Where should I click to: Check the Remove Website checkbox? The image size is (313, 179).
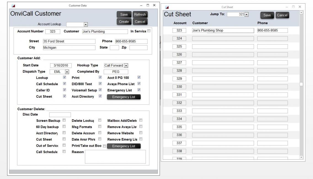coord(141,133)
